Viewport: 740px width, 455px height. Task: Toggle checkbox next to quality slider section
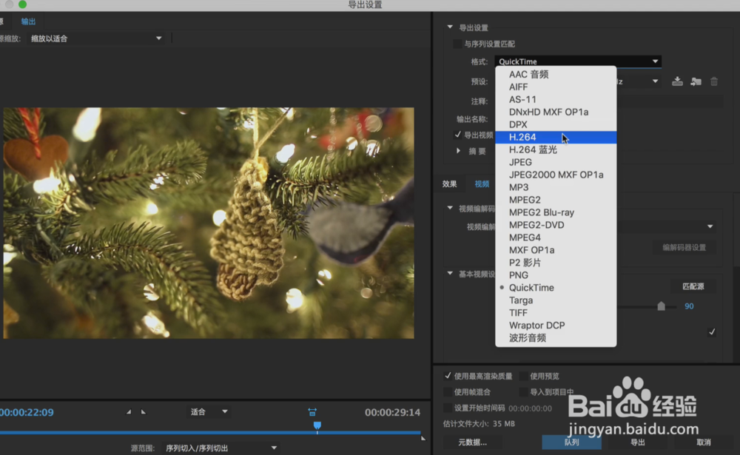712,331
